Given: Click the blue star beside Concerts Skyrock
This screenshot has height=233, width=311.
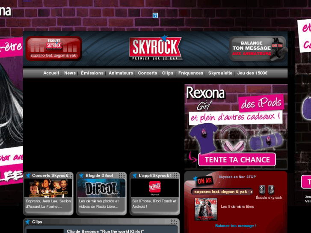Looking at the screenshot, I should (28, 175).
